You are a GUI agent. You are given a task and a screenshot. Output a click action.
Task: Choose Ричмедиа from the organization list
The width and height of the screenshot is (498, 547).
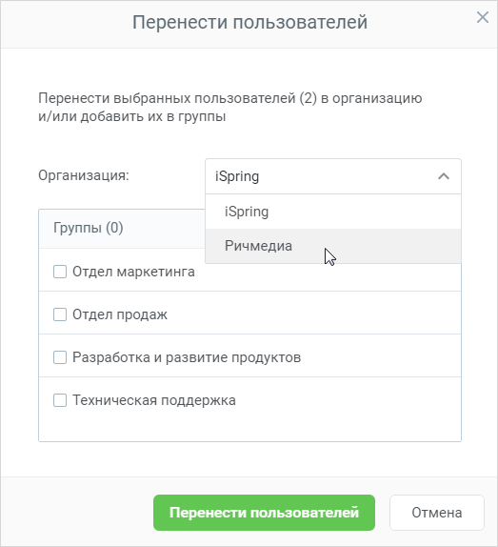pos(333,246)
